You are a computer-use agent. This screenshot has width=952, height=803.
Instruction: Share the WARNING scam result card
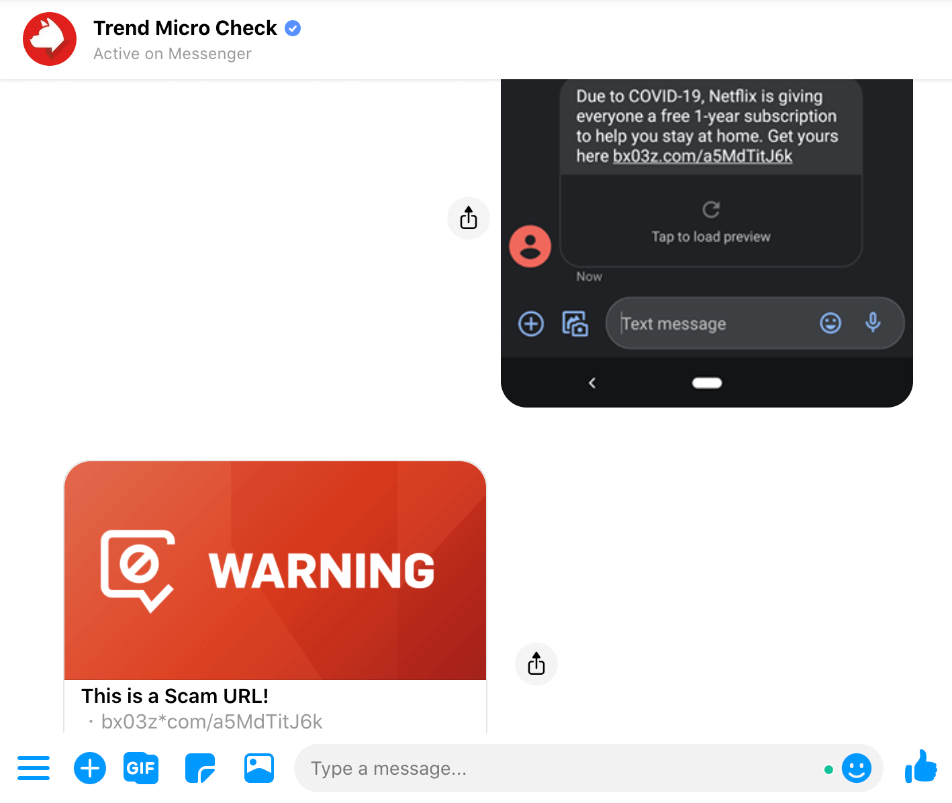[x=536, y=664]
